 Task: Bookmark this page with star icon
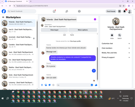pos(124,6)
